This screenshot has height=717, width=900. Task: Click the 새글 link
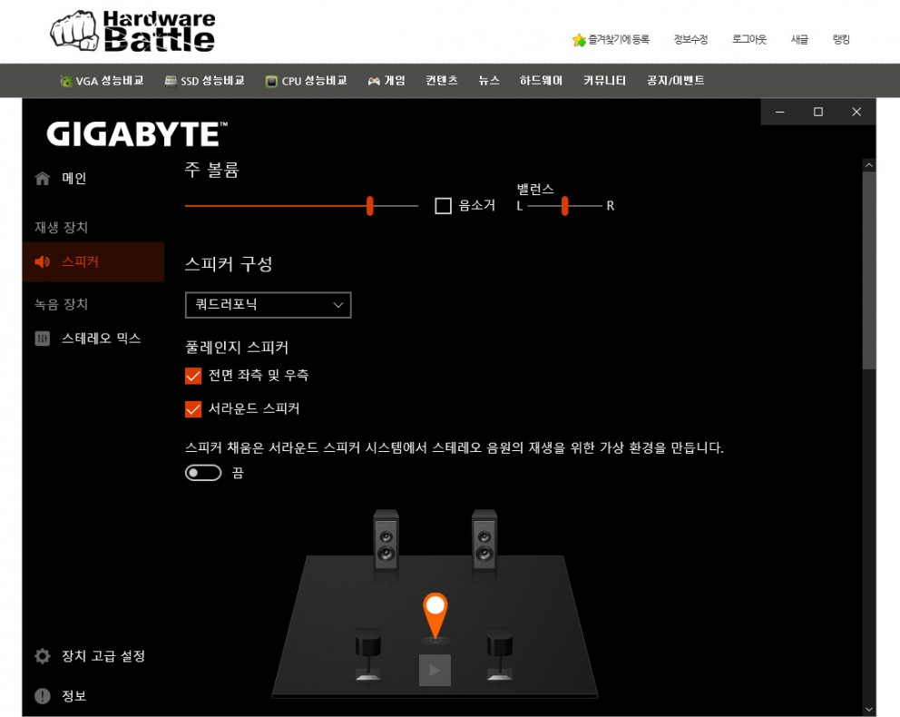[799, 40]
